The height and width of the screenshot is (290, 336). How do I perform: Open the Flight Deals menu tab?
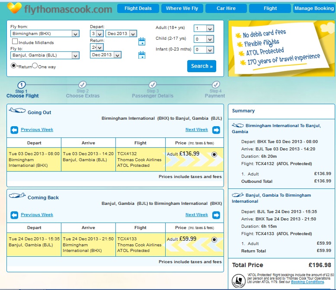click(x=138, y=8)
